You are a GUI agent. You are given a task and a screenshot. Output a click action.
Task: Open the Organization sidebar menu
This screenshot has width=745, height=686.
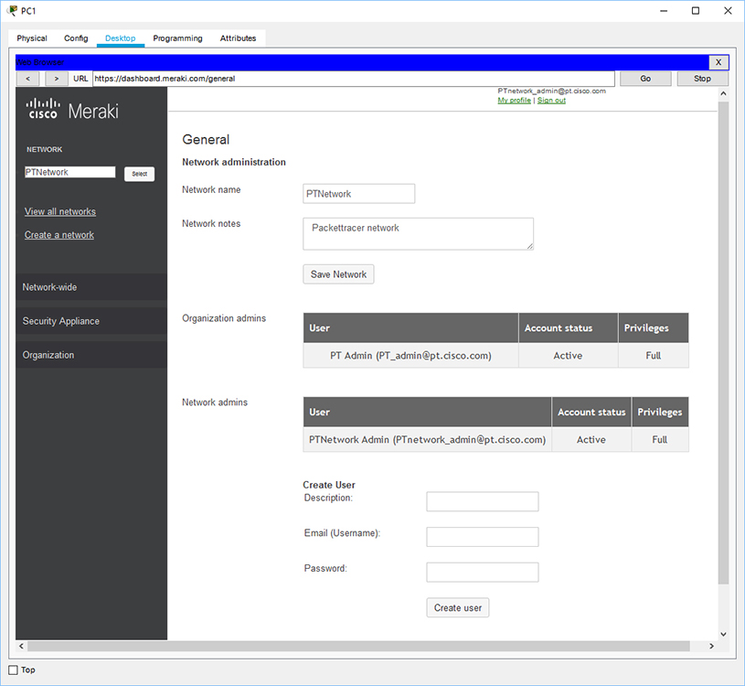click(91, 355)
